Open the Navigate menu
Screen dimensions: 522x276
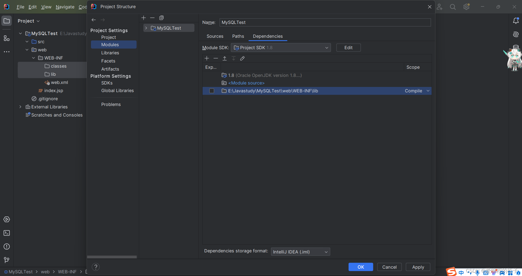[65, 7]
